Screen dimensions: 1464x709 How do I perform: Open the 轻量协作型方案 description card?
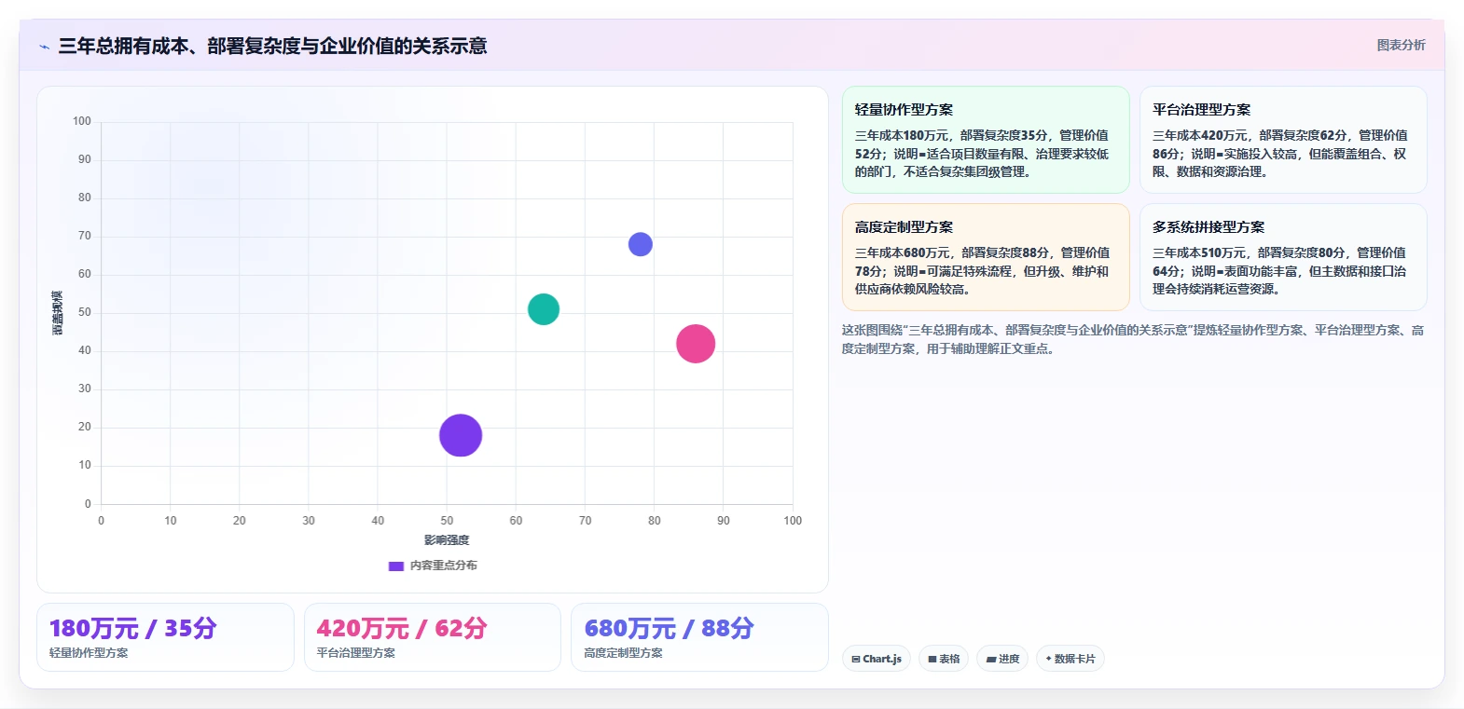point(986,140)
